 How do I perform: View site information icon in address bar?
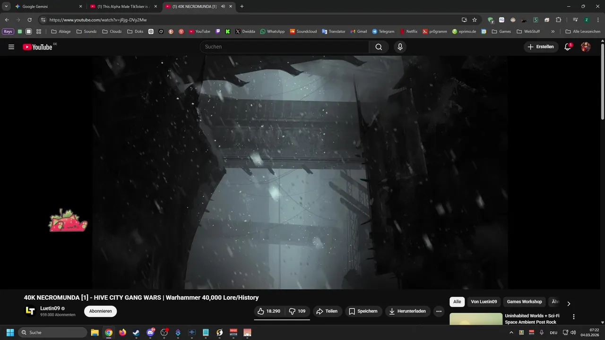(x=43, y=20)
